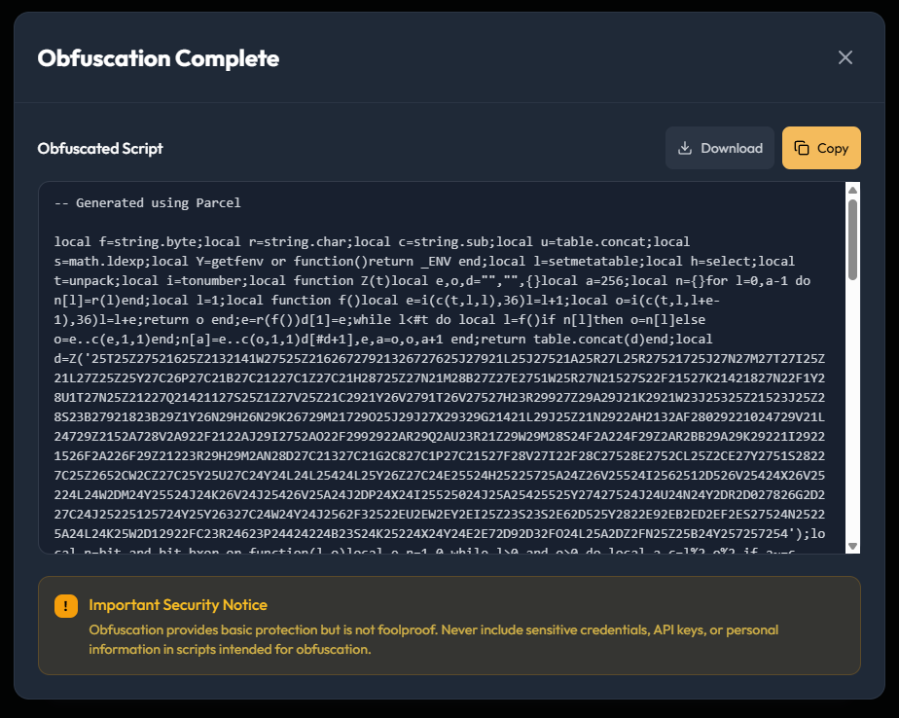Click the scrollbar down arrow
Viewport: 899px width, 718px height.
[852, 545]
